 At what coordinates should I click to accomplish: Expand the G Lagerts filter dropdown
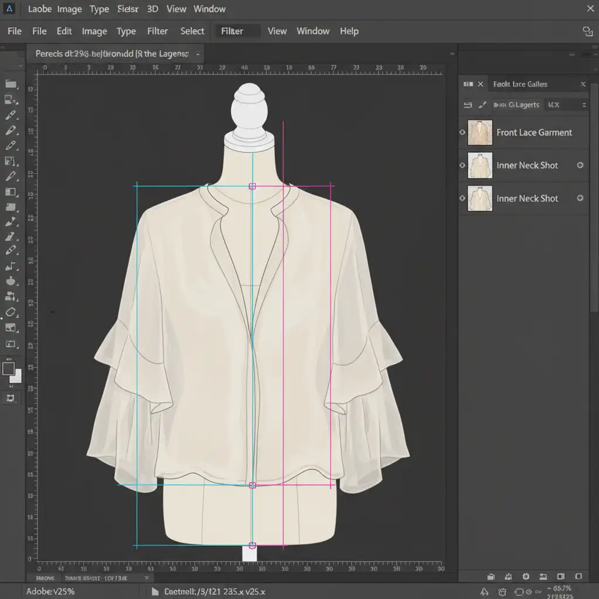[x=516, y=105]
